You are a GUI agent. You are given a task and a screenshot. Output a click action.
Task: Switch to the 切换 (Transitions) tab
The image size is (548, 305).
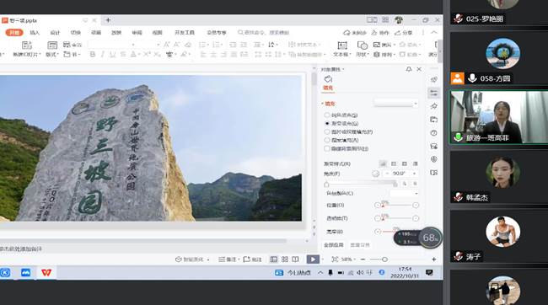pyautogui.click(x=76, y=33)
